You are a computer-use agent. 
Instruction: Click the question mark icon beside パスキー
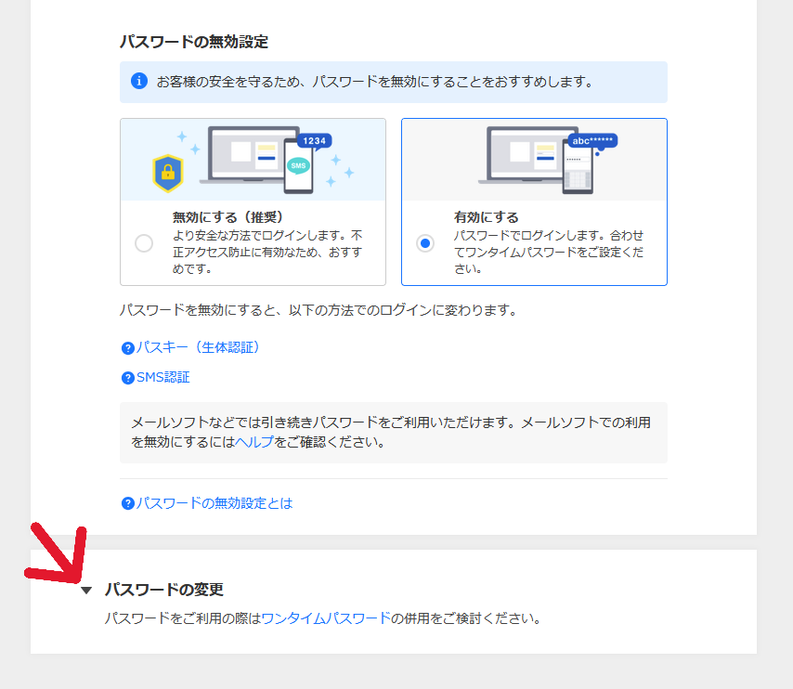point(128,348)
